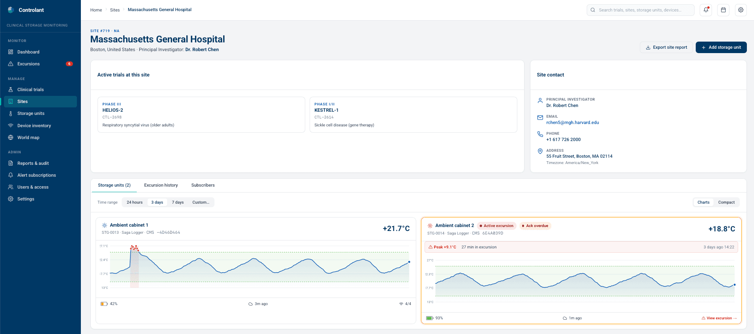This screenshot has height=334, width=754.
Task: Click the Dashboard sidebar icon
Action: [x=11, y=52]
